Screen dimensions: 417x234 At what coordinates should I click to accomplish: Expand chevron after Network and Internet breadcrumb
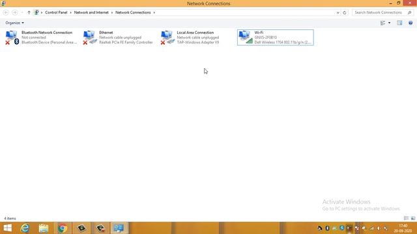pyautogui.click(x=112, y=12)
